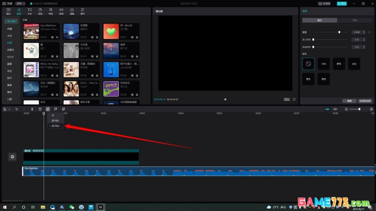Open the 菜单 dropdown in title bar

tap(21, 3)
